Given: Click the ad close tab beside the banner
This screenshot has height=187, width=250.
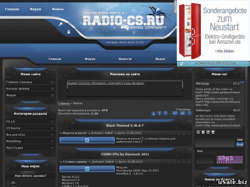Looking at the screenshot, I should 175,6.
